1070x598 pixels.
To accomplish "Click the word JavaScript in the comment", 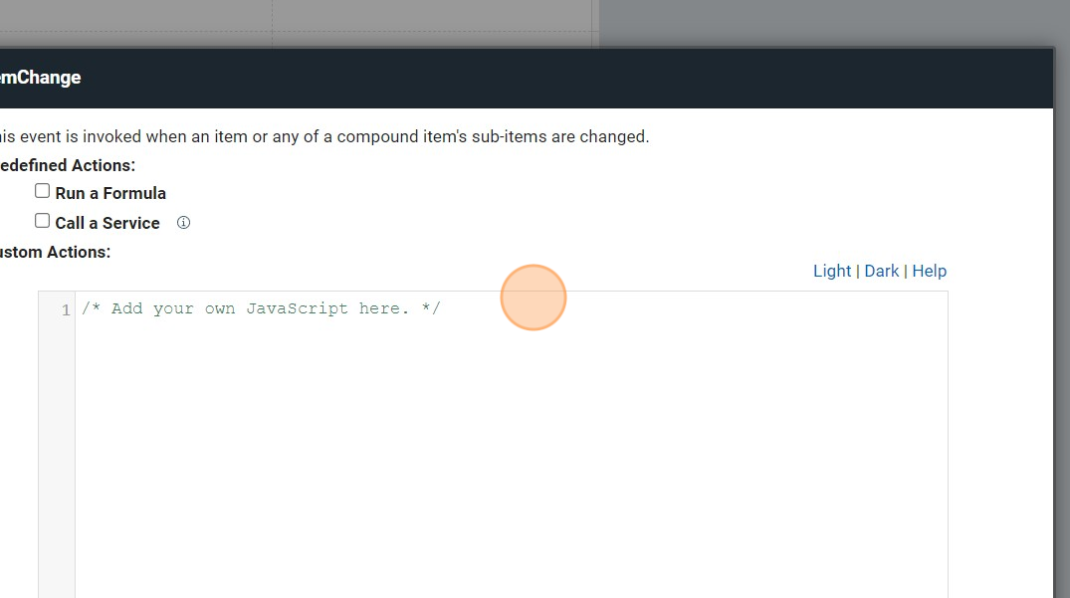I will point(298,309).
